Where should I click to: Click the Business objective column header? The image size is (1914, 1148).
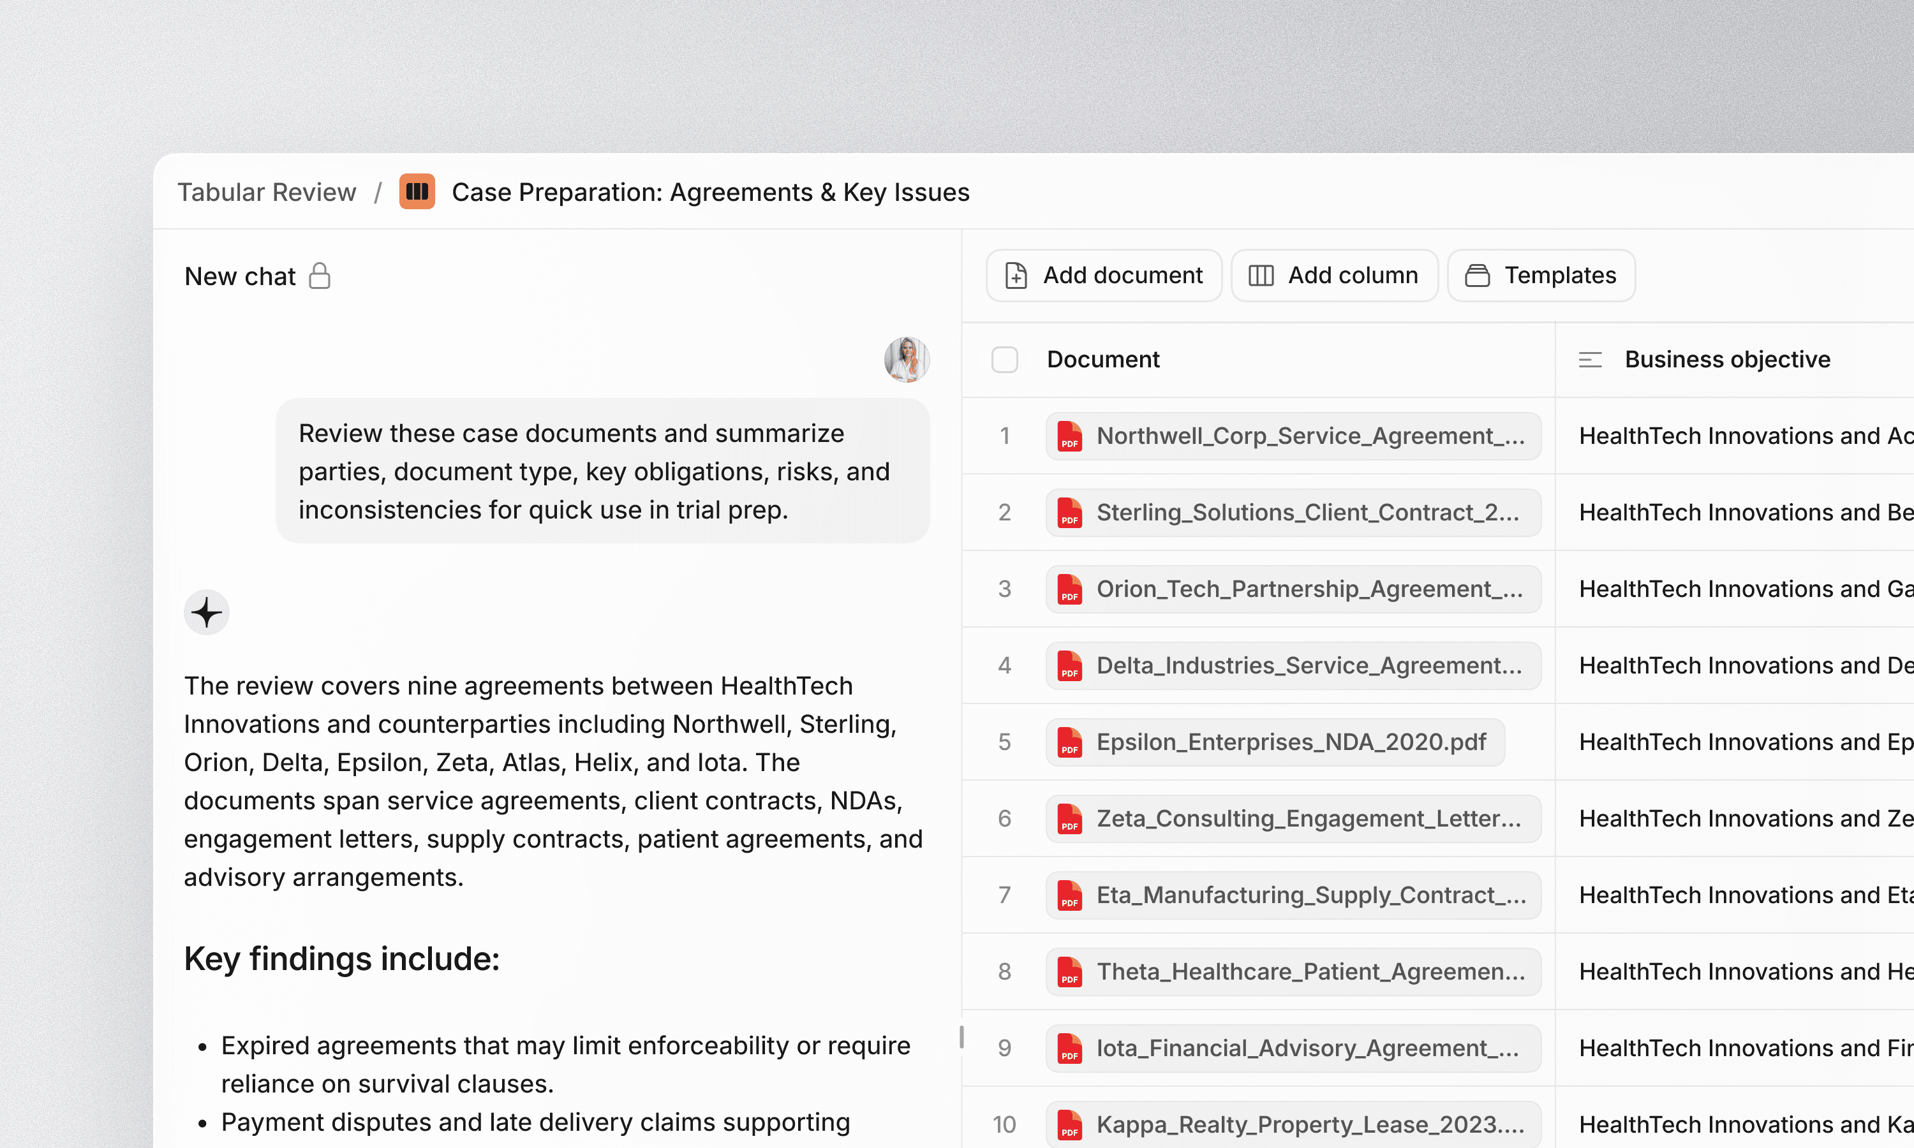click(x=1727, y=360)
